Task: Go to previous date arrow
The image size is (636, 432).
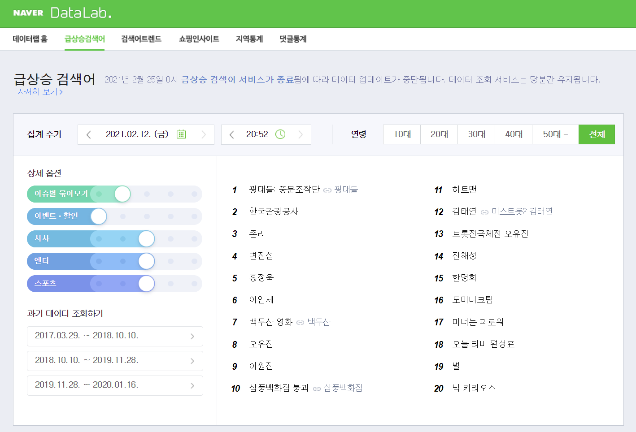Action: coord(89,134)
